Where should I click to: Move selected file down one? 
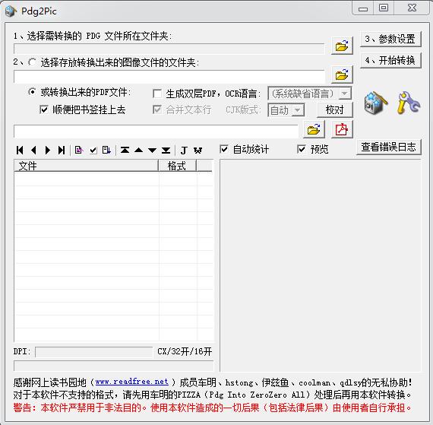[x=152, y=151]
